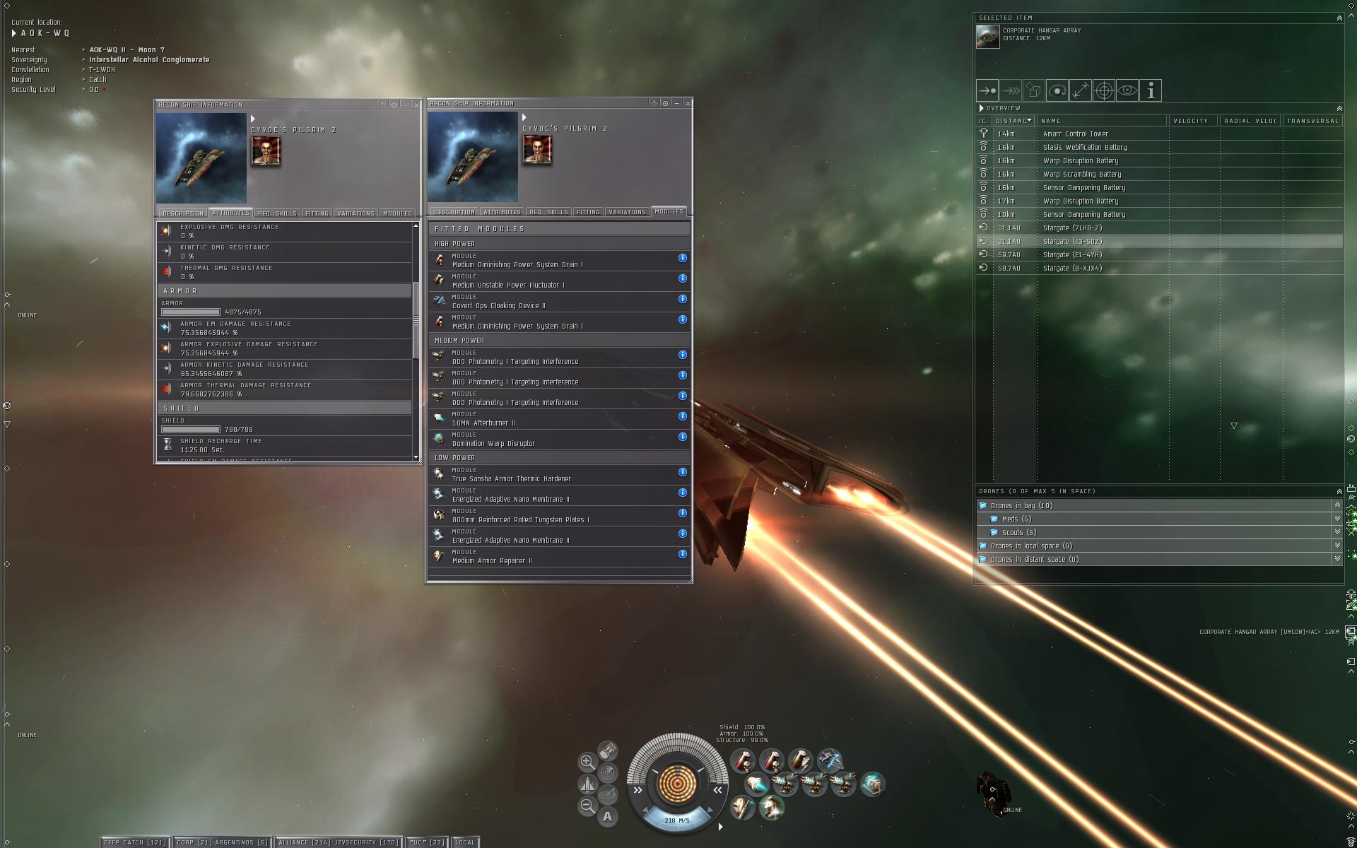Click the Lock Target crosshair icon
This screenshot has height=848, width=1357.
(1104, 90)
